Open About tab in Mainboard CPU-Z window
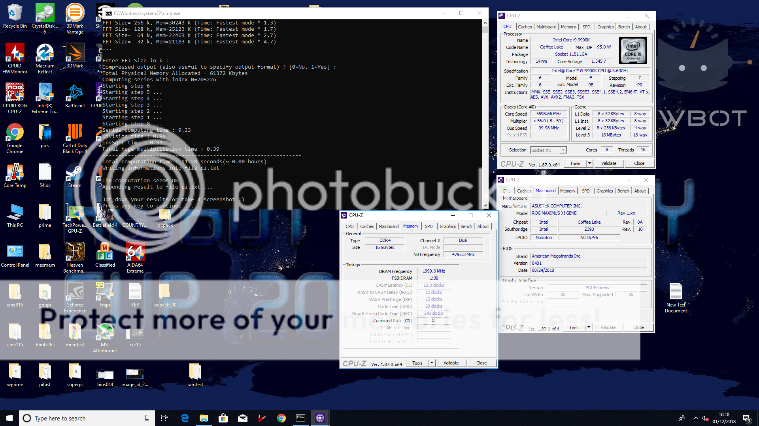The height and width of the screenshot is (426, 759). pyautogui.click(x=640, y=191)
